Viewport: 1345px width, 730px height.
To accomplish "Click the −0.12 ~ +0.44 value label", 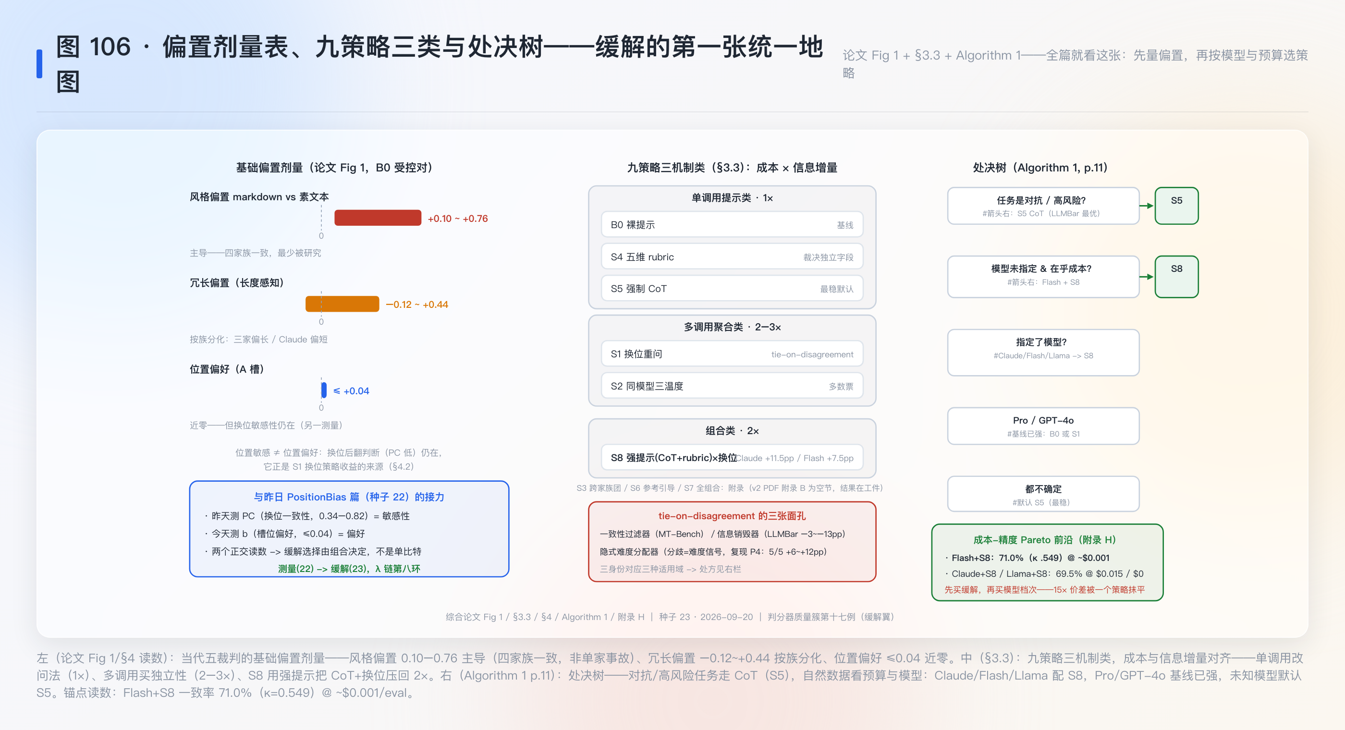I will pyautogui.click(x=416, y=304).
